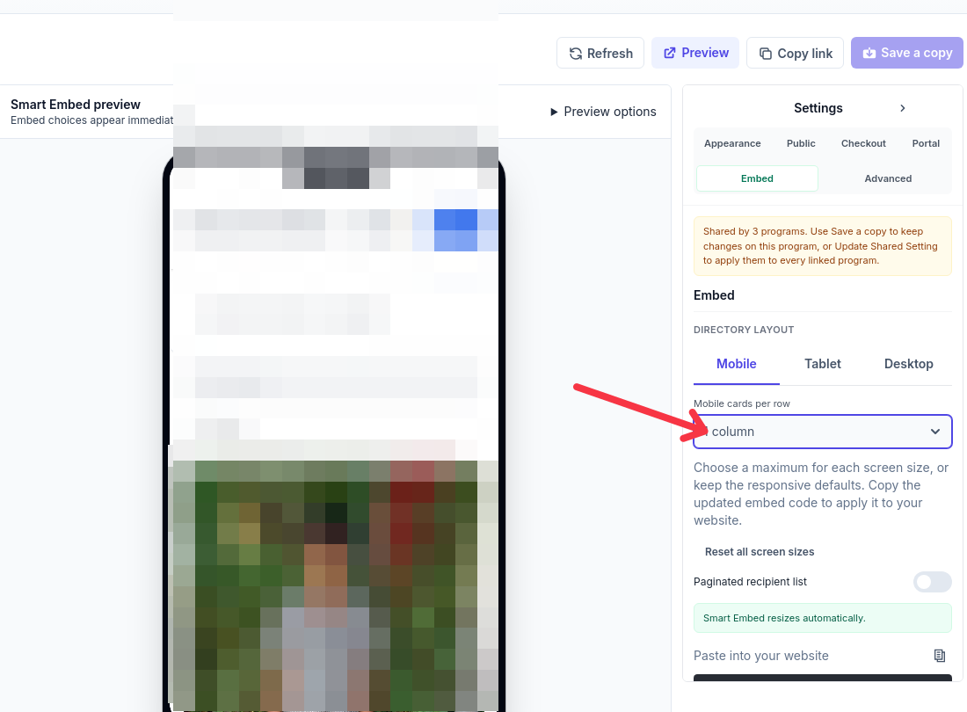Open the Mobile cards per row dropdown

click(823, 432)
